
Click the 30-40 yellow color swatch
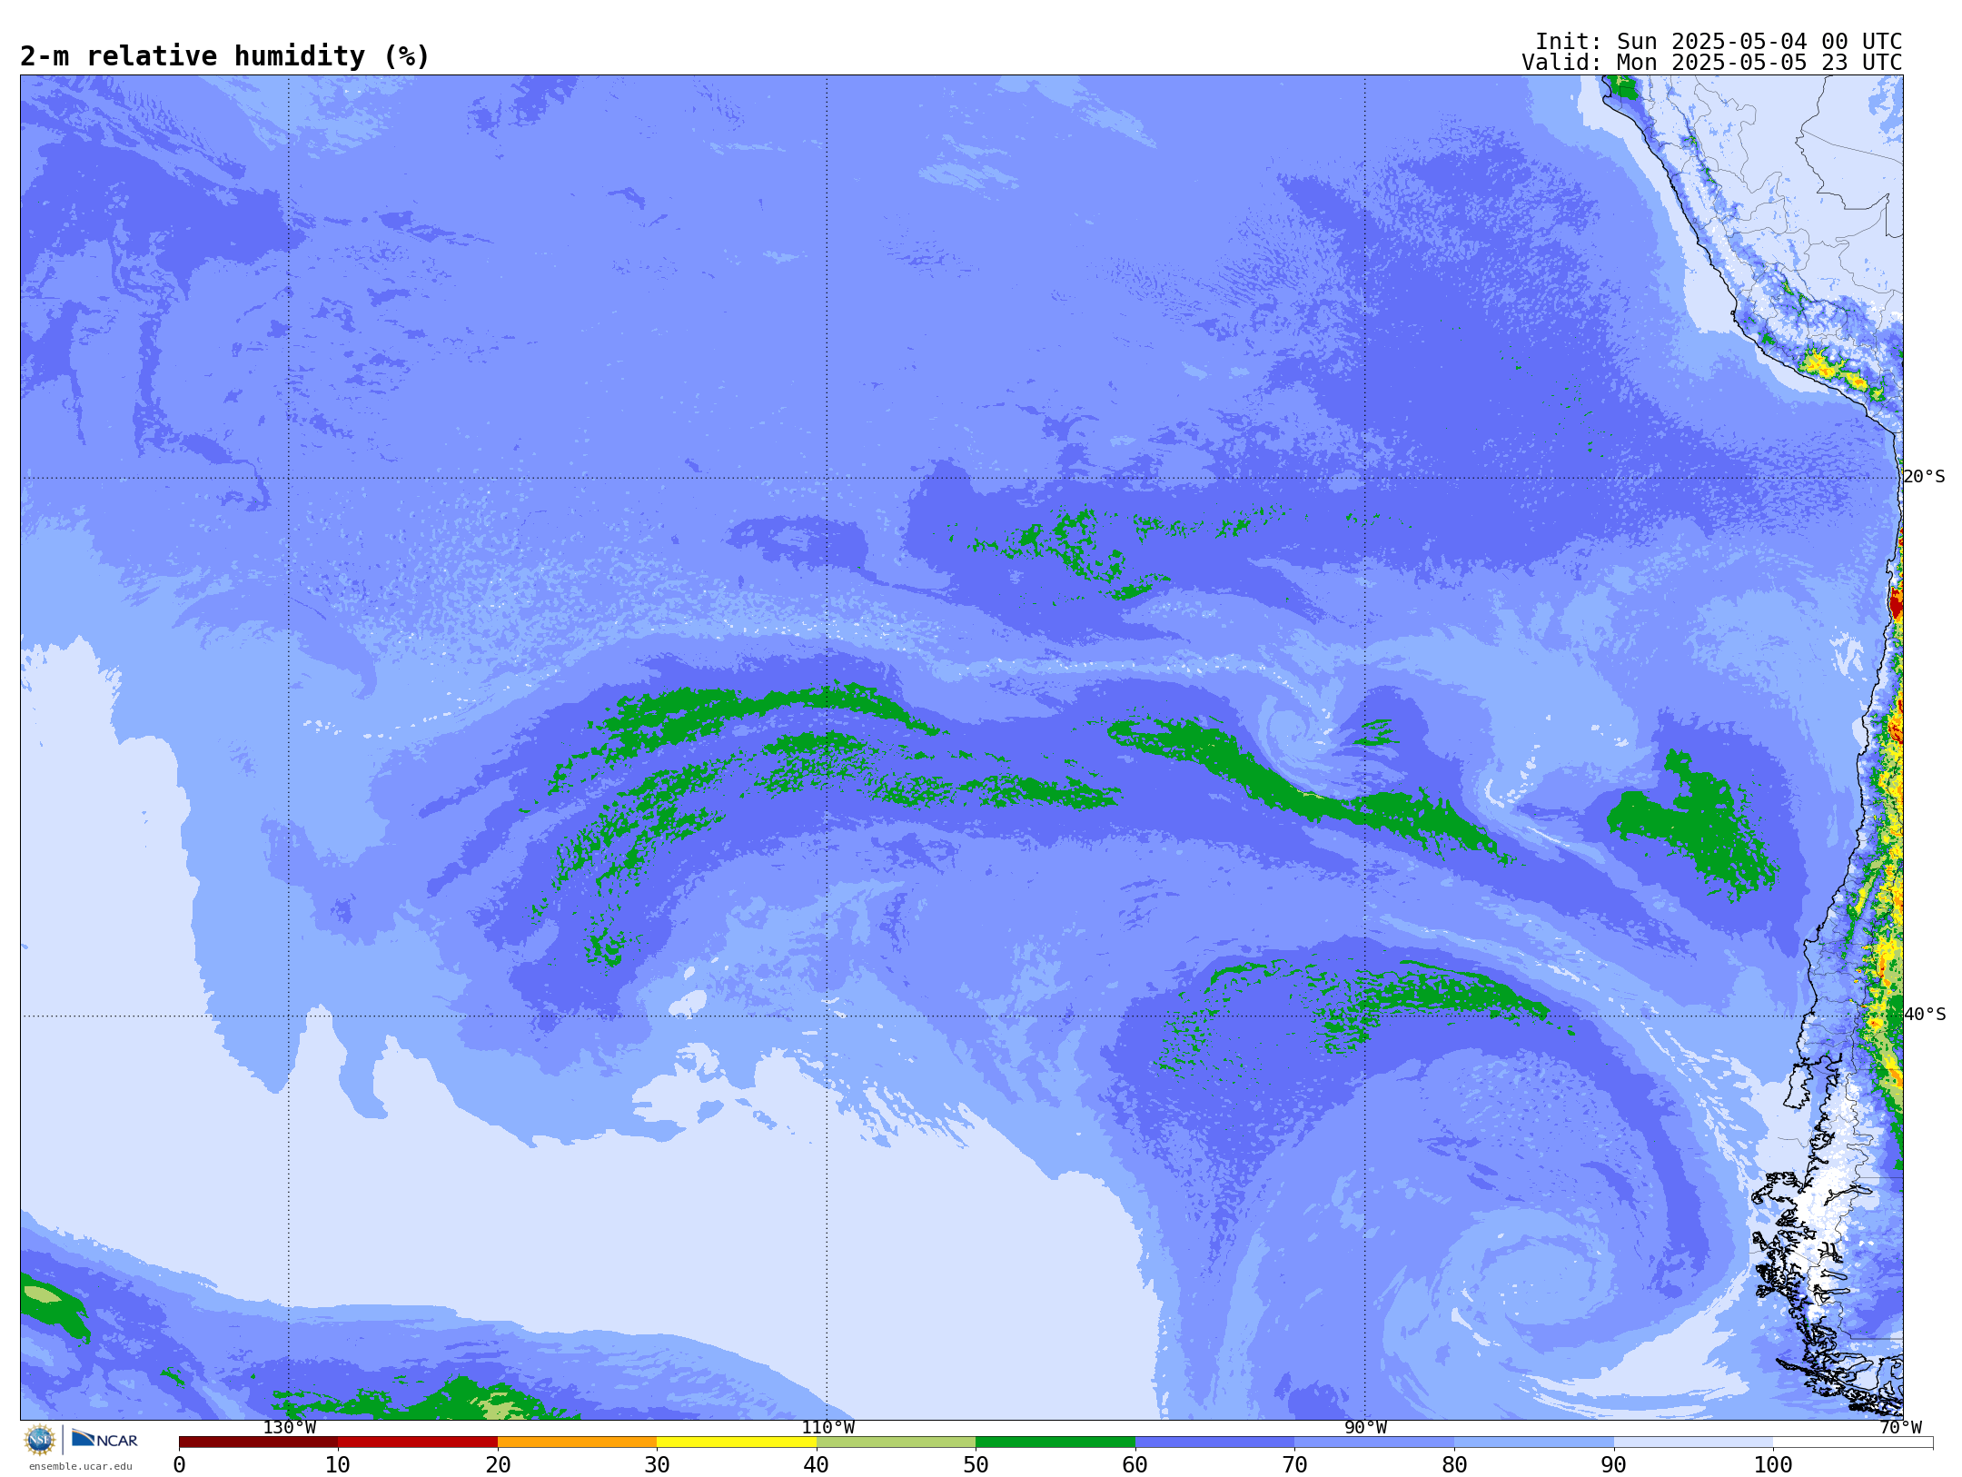coord(737,1442)
